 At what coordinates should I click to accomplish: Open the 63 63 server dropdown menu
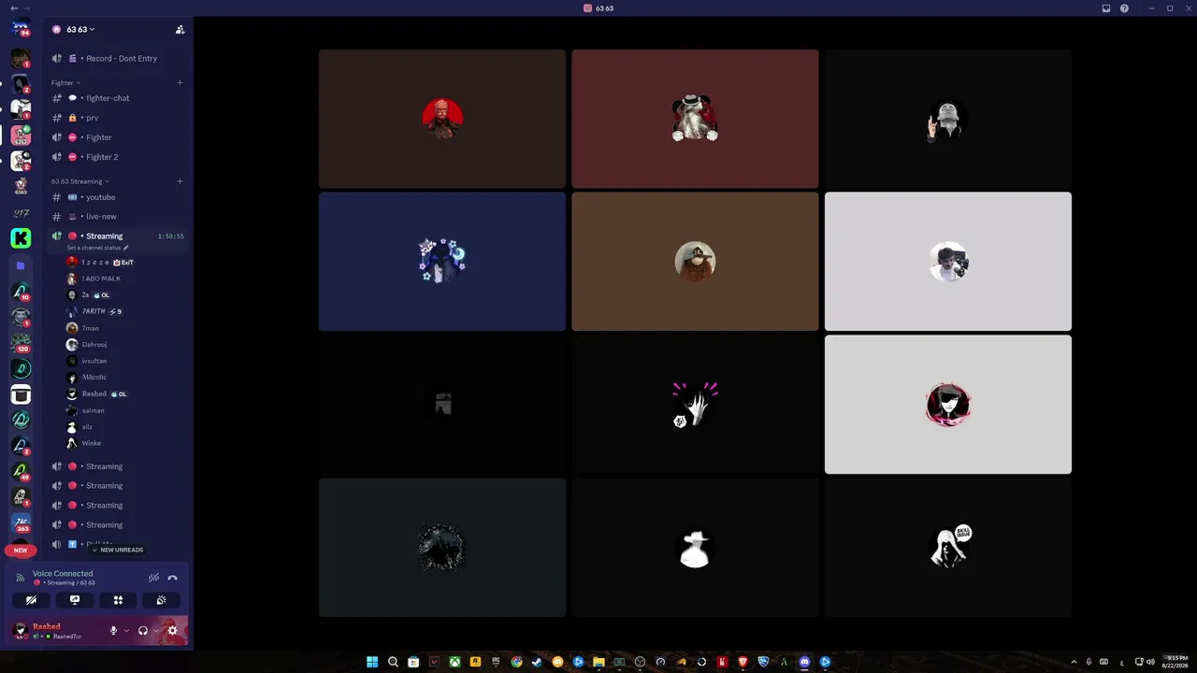coord(80,30)
